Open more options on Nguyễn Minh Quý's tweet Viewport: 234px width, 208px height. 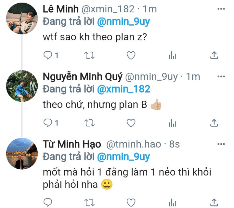tap(221, 77)
